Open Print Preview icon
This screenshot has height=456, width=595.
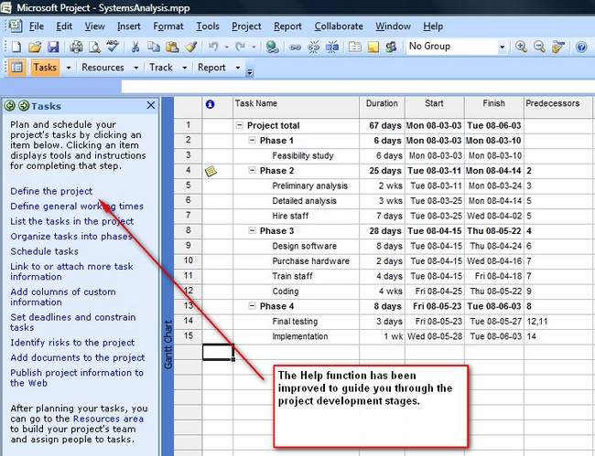click(x=94, y=47)
